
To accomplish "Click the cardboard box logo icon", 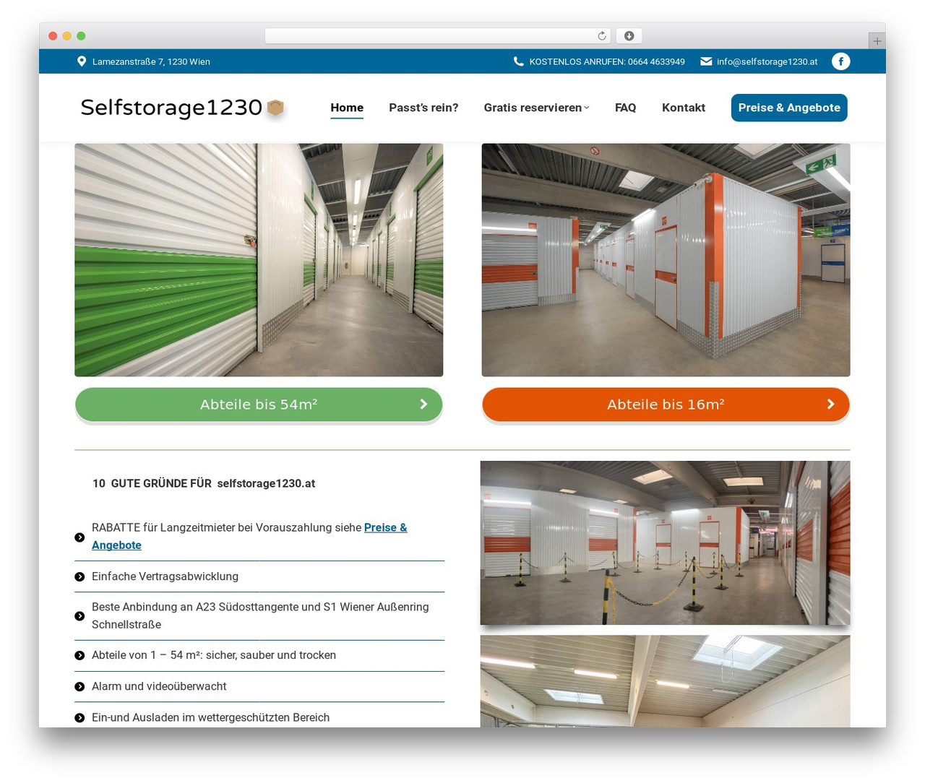I will tap(275, 108).
